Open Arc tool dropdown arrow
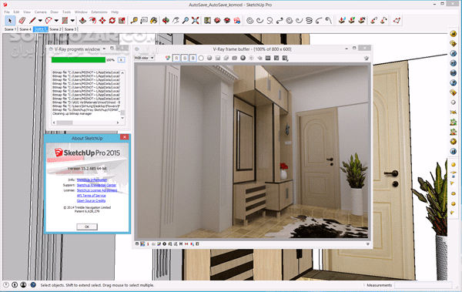The width and height of the screenshot is (462, 292). tap(56, 21)
